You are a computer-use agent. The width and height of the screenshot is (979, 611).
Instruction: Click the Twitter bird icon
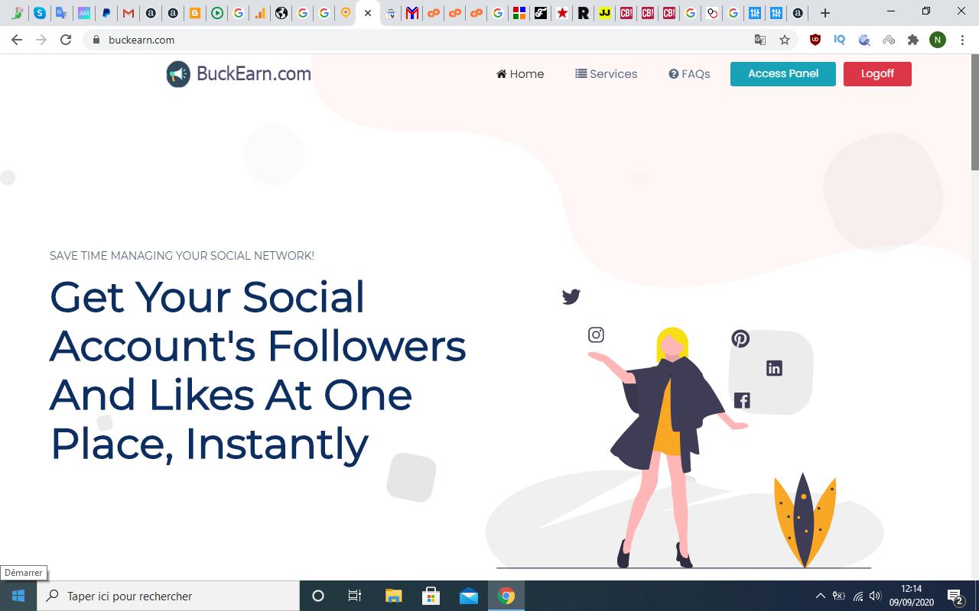tap(571, 296)
